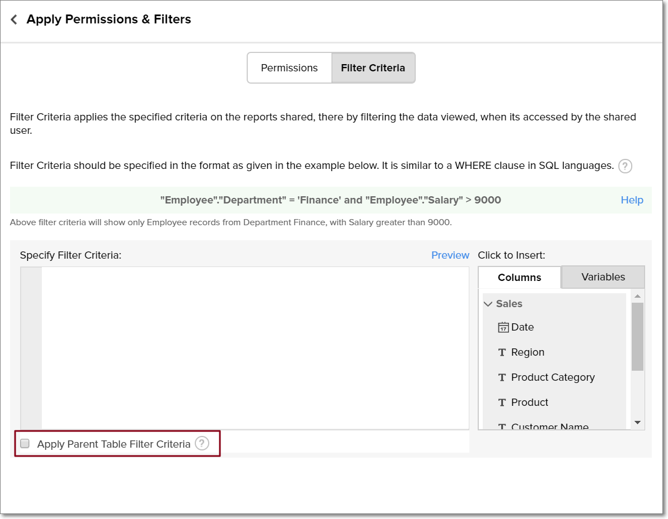The width and height of the screenshot is (668, 519).
Task: Click inside the Specify Filter Criteria text area
Action: click(x=255, y=347)
